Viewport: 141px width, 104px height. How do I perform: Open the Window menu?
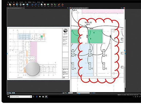click(38, 2)
